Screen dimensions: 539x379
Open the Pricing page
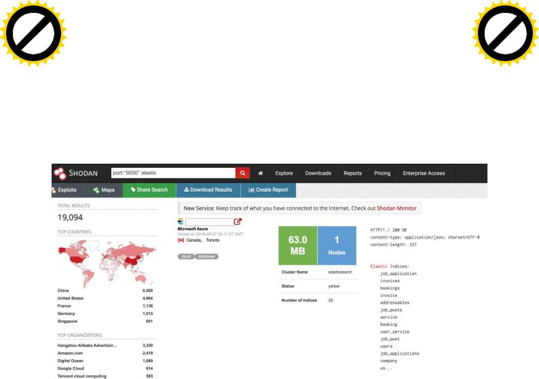click(382, 173)
